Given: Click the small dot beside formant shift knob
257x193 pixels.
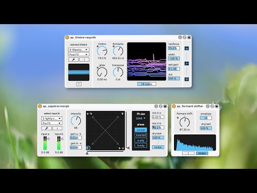Looking at the screenshot, I should click(178, 118).
